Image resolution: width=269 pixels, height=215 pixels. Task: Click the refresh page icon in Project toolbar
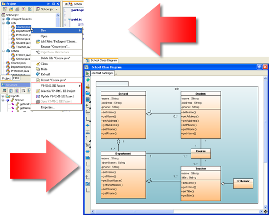(23, 9)
